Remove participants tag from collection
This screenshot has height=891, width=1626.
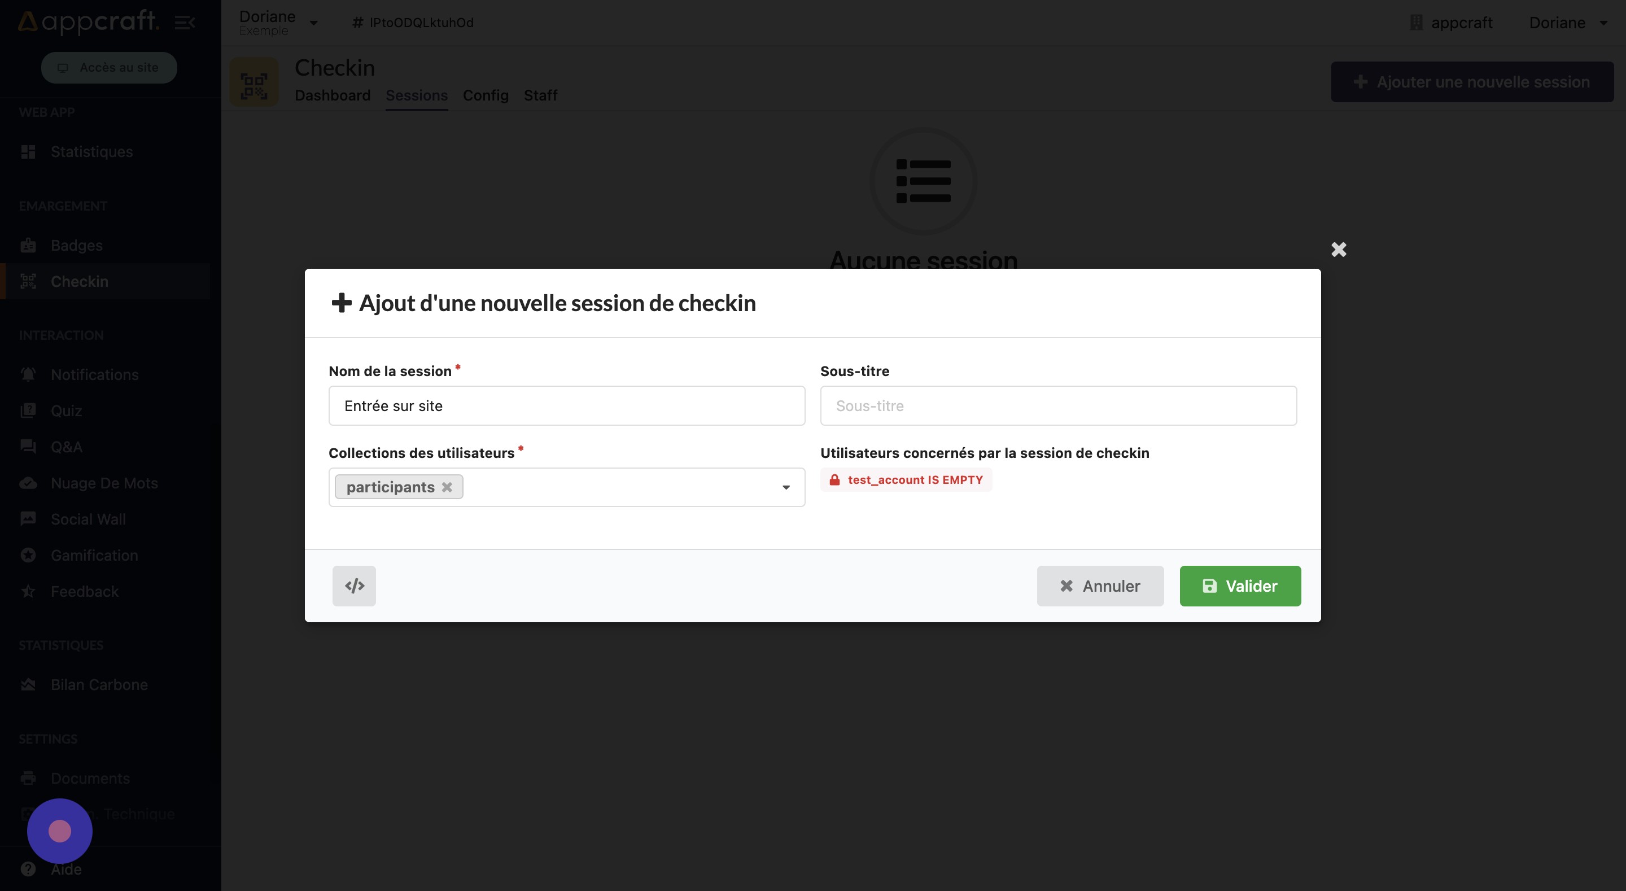tap(448, 486)
